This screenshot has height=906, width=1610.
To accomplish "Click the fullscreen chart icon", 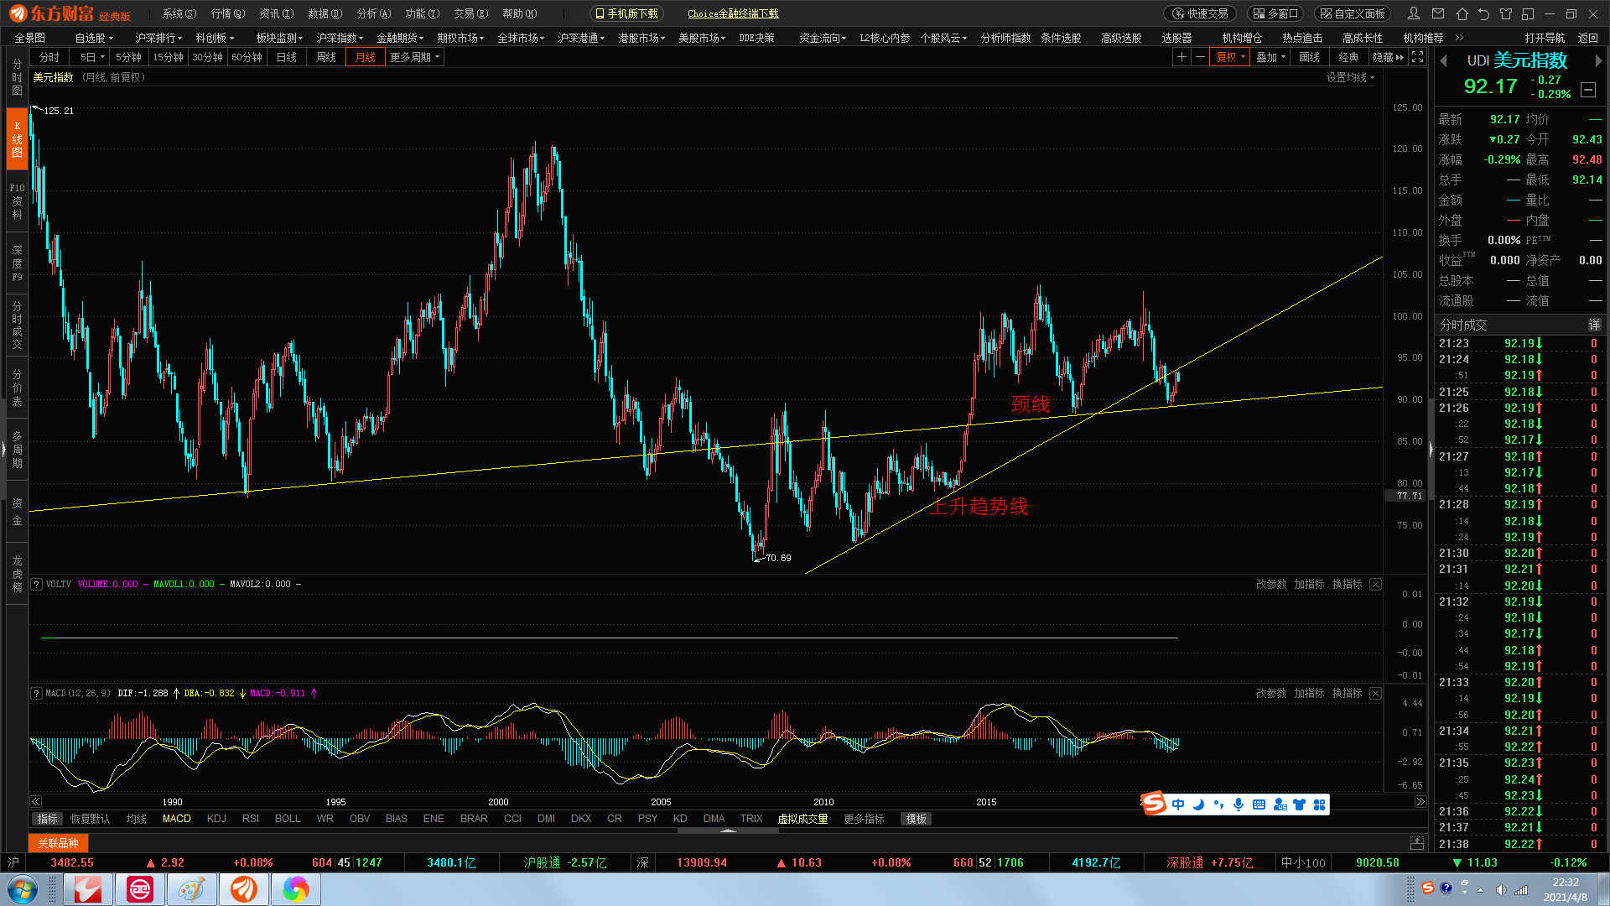I will tap(1417, 57).
